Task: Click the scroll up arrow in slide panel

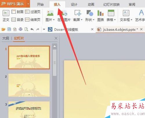Action: pos(55,46)
